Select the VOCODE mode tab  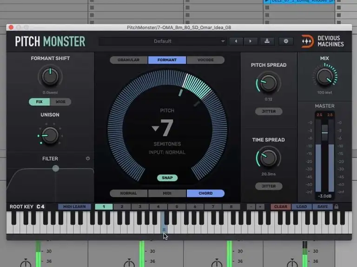205,60
